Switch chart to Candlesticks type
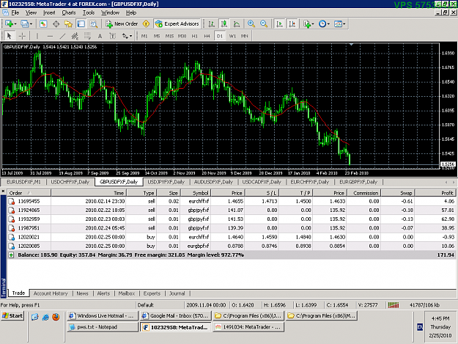 (x=224, y=23)
